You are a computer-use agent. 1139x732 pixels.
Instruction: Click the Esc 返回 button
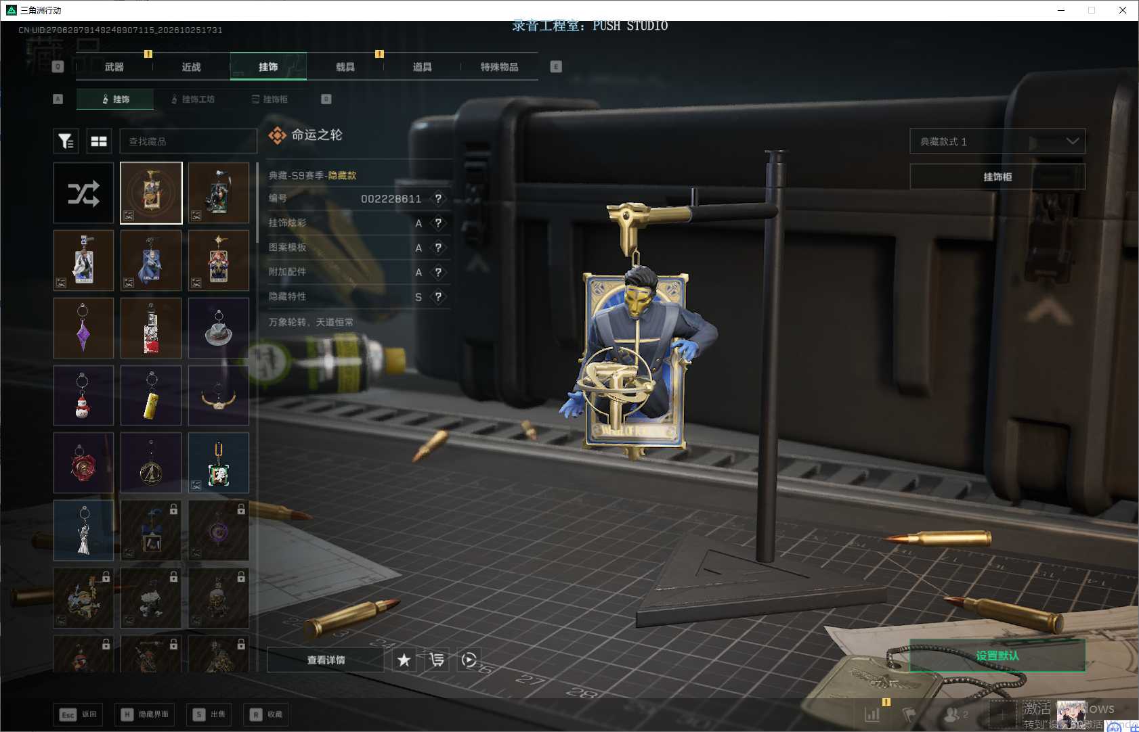78,714
